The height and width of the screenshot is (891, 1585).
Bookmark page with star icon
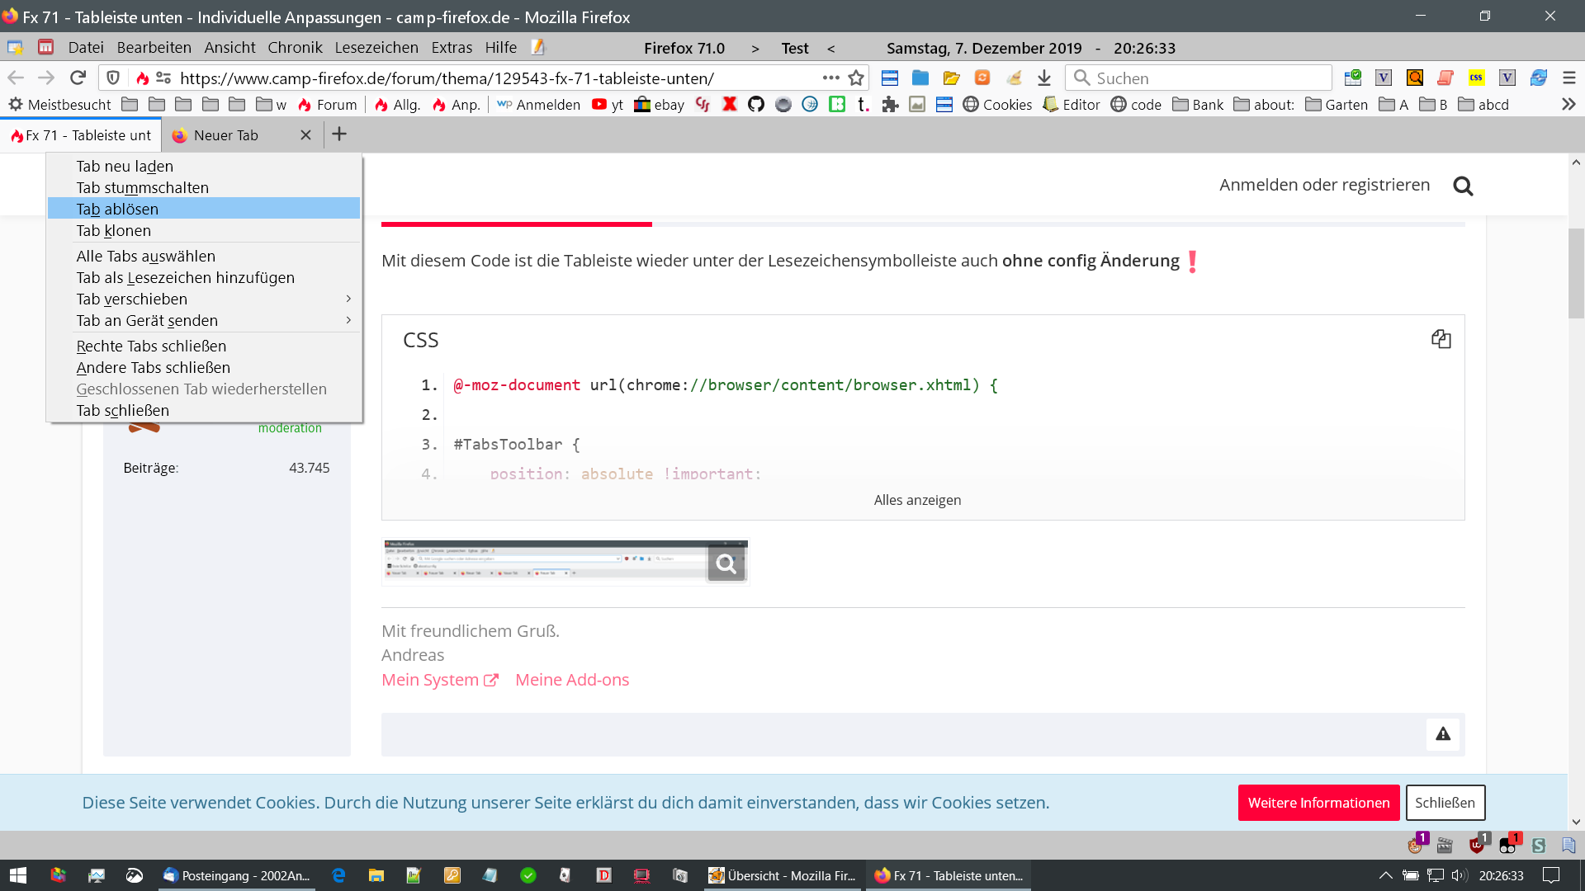tap(856, 78)
